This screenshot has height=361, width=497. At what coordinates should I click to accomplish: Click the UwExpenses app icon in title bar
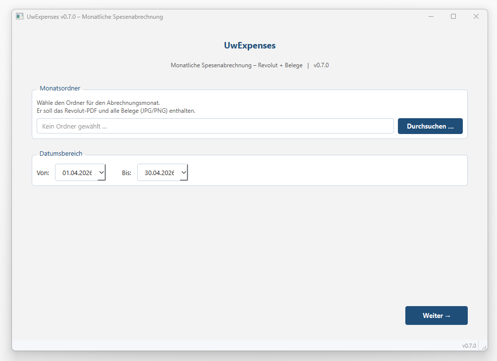(x=20, y=16)
